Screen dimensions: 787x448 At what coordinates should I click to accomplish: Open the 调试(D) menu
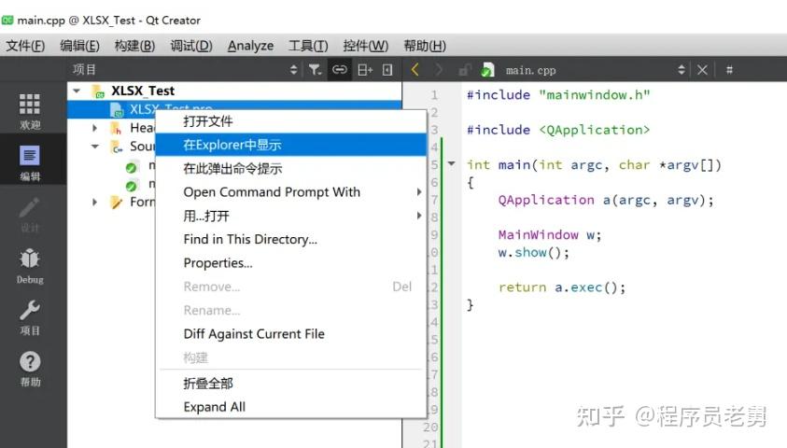(190, 46)
